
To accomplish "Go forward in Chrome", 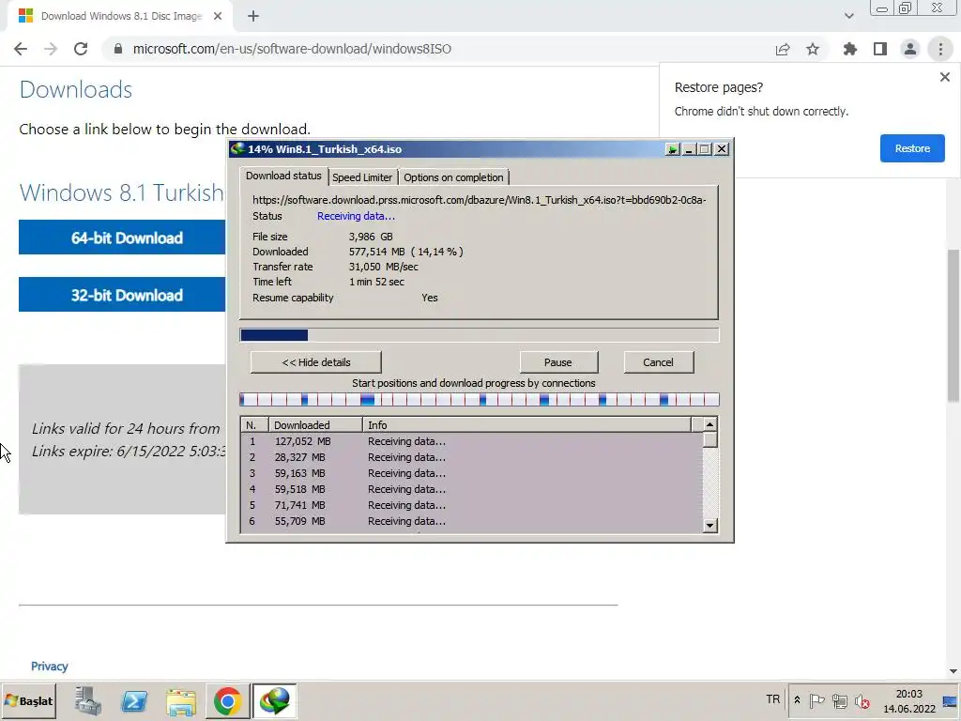I will 51,49.
